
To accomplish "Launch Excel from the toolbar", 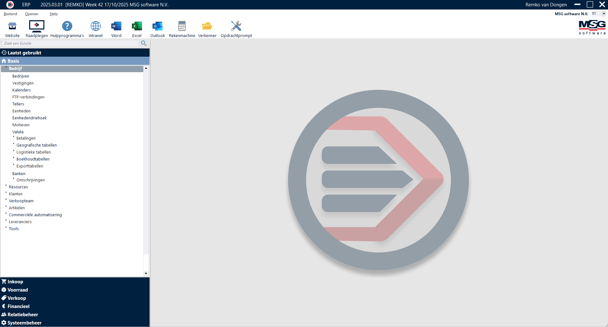I will (137, 26).
